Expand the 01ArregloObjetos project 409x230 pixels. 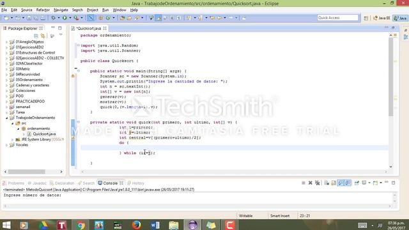pyautogui.click(x=6, y=42)
